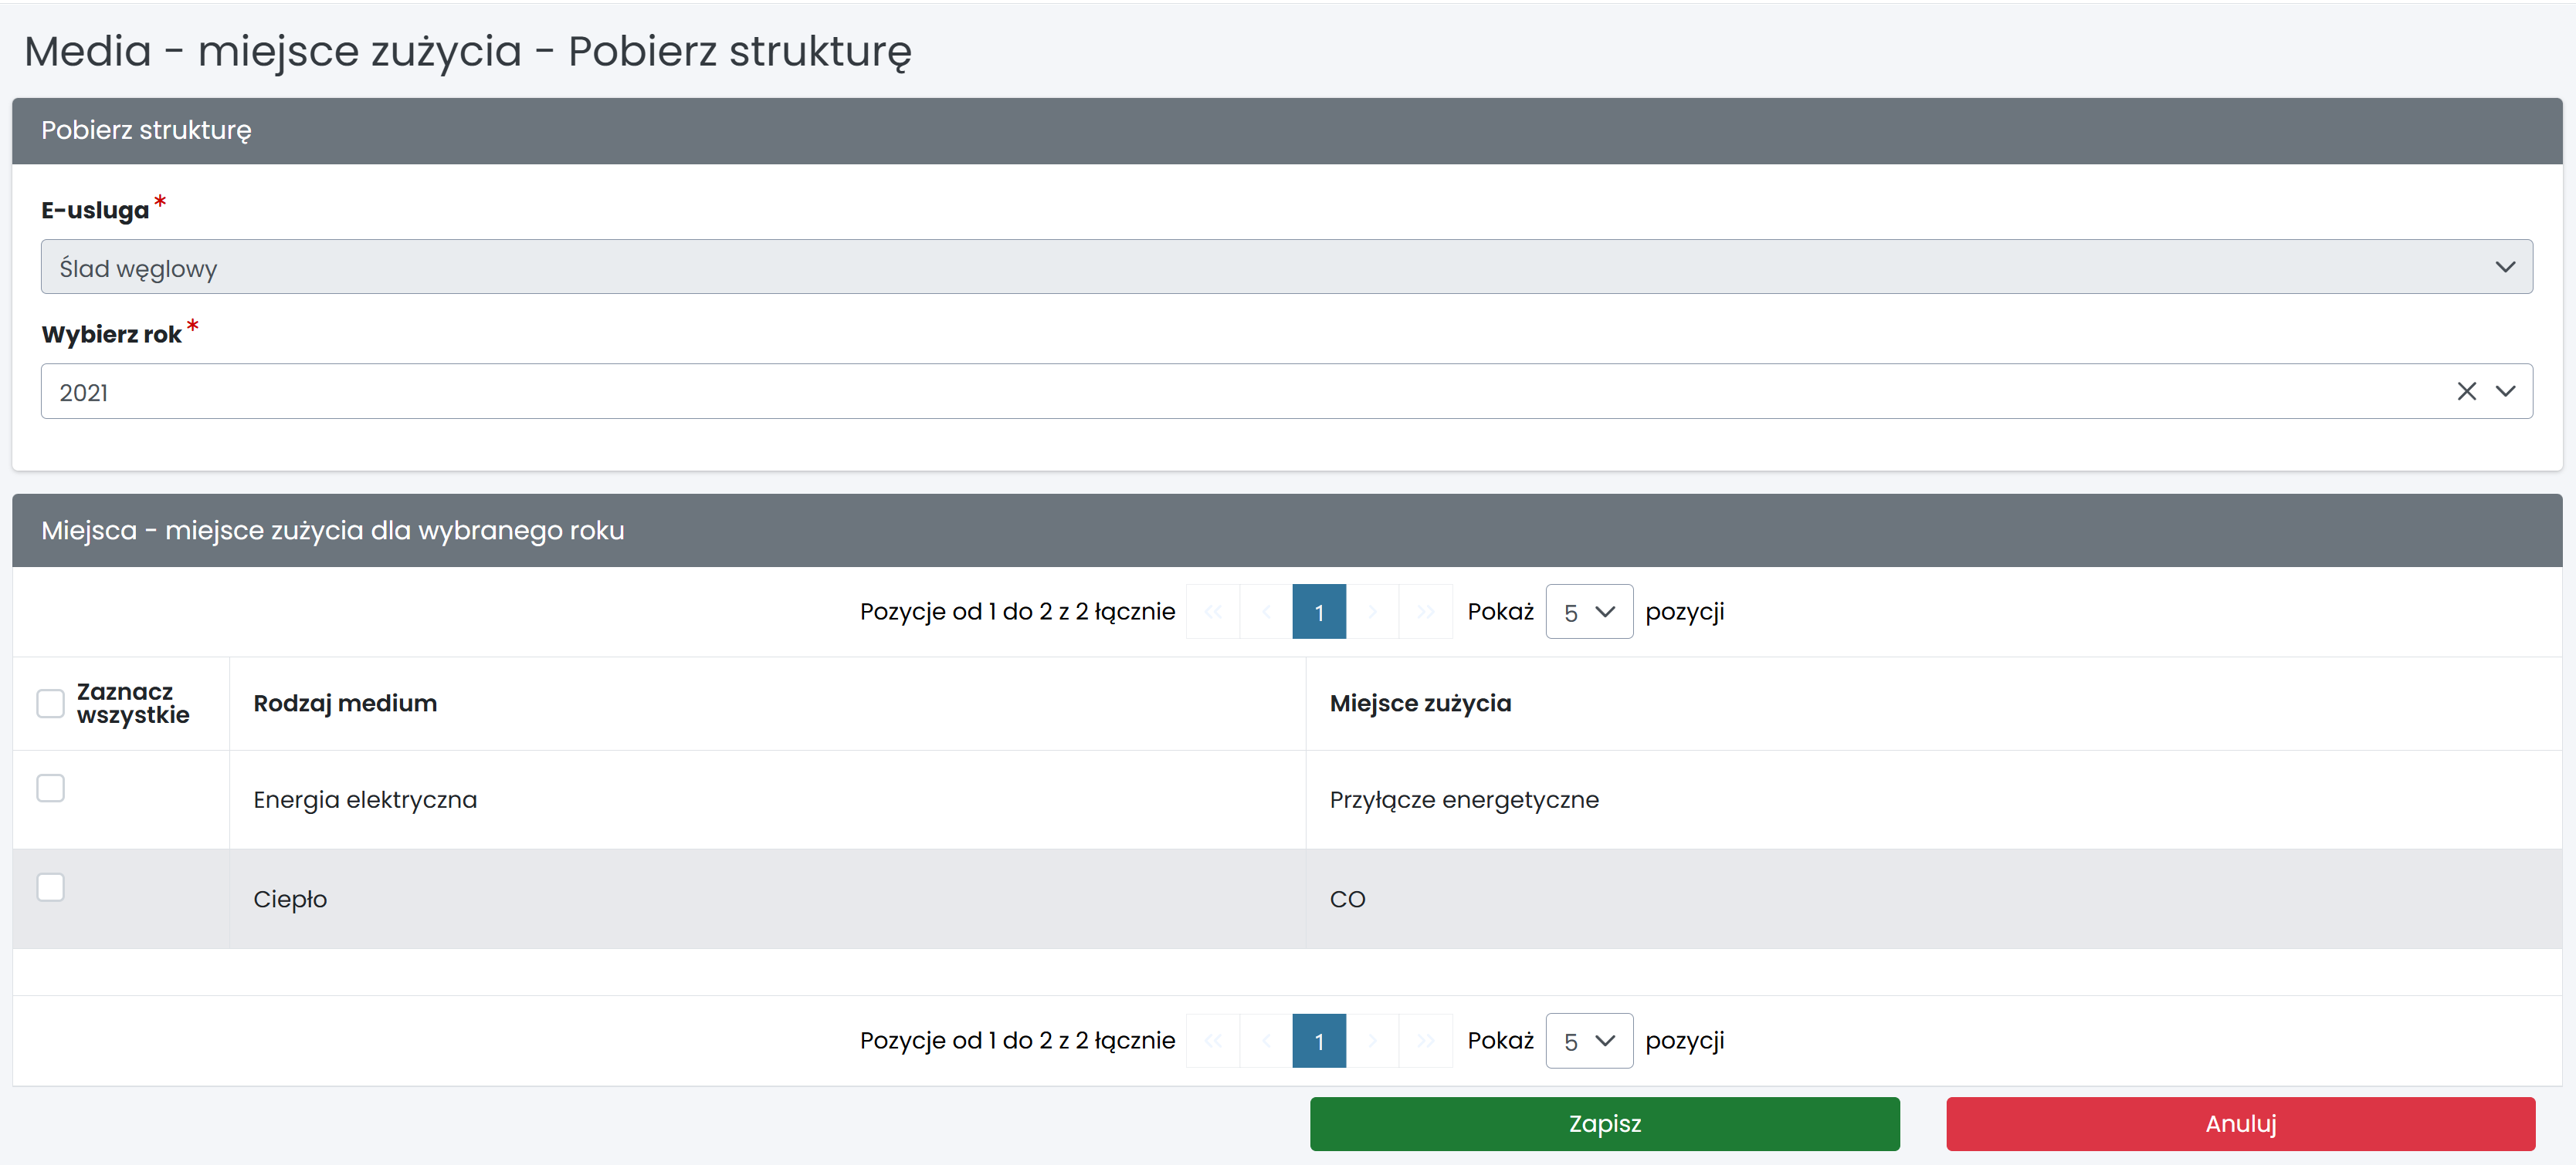Select page 1 in bottom pagination
The height and width of the screenshot is (1165, 2576).
tap(1319, 1041)
